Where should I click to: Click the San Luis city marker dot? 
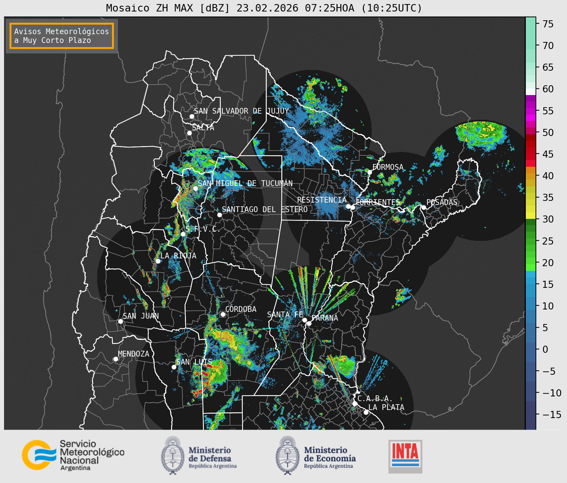click(174, 367)
